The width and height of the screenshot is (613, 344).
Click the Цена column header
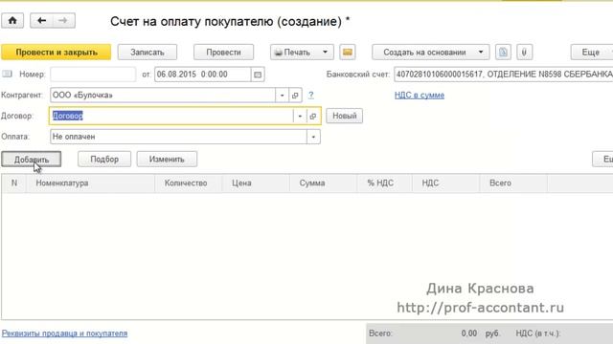point(256,183)
